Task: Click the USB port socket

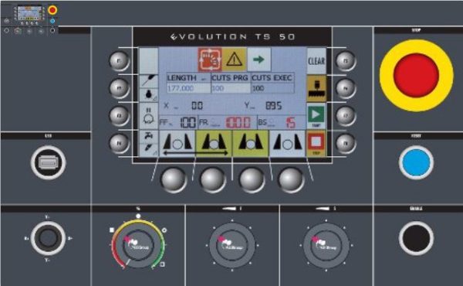Action: (48, 162)
